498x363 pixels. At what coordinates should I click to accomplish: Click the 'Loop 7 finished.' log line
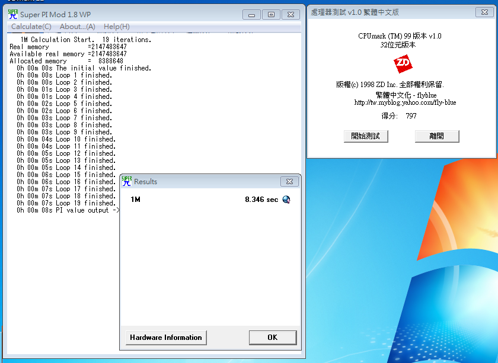coord(65,118)
